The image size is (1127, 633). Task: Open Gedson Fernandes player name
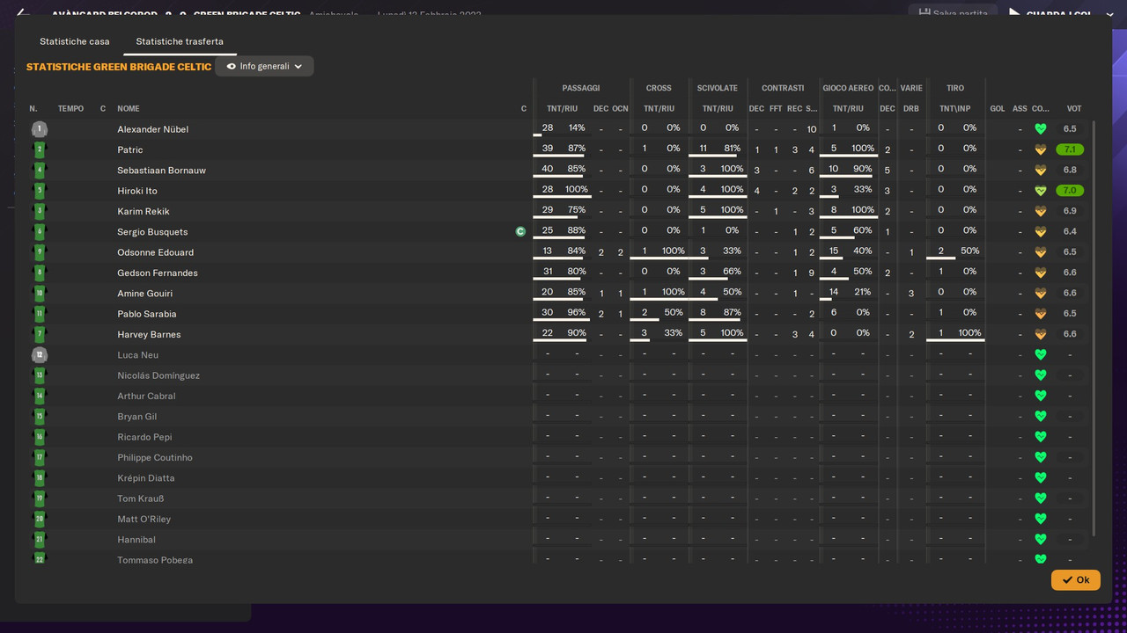[158, 273]
